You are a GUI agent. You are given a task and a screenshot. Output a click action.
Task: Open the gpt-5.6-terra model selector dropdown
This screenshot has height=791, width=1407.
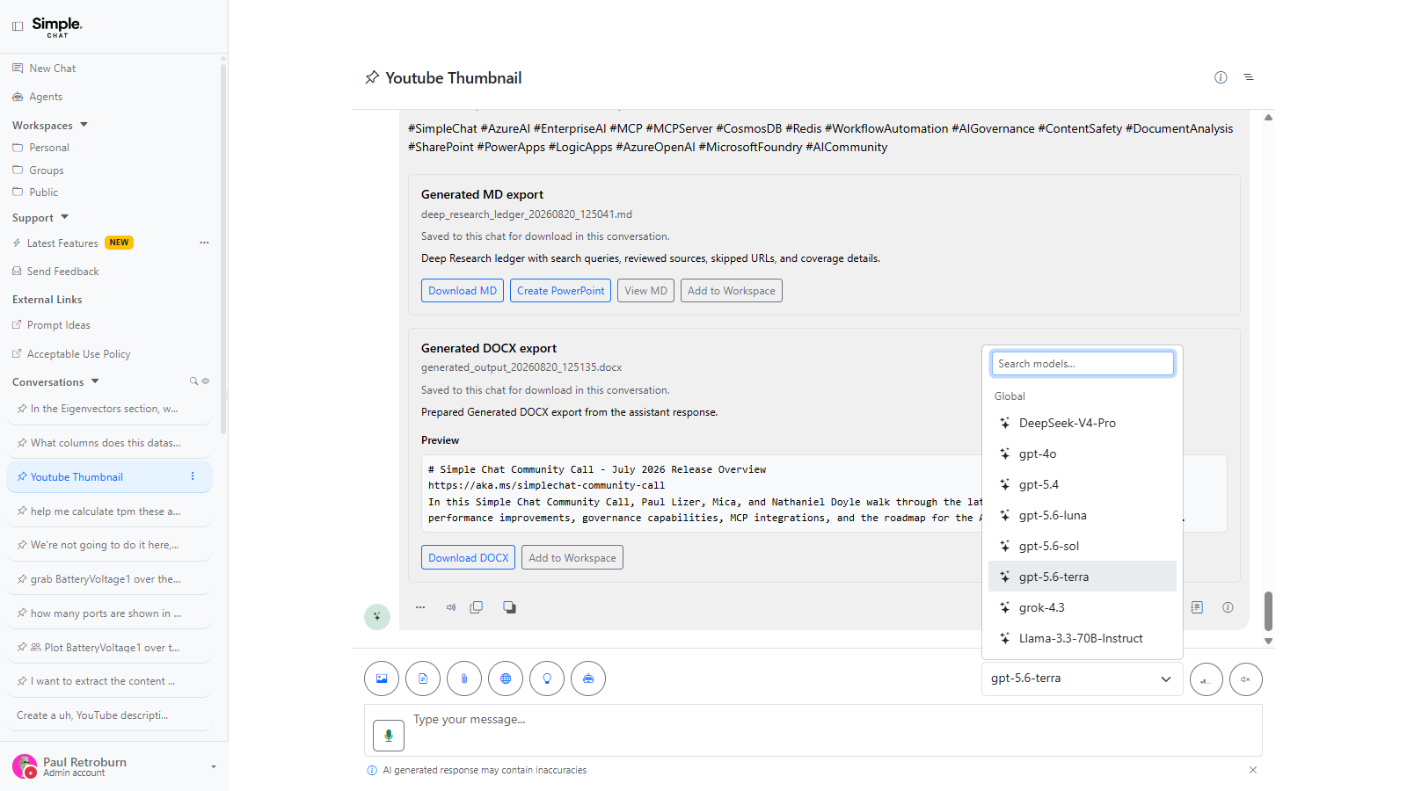click(1082, 679)
